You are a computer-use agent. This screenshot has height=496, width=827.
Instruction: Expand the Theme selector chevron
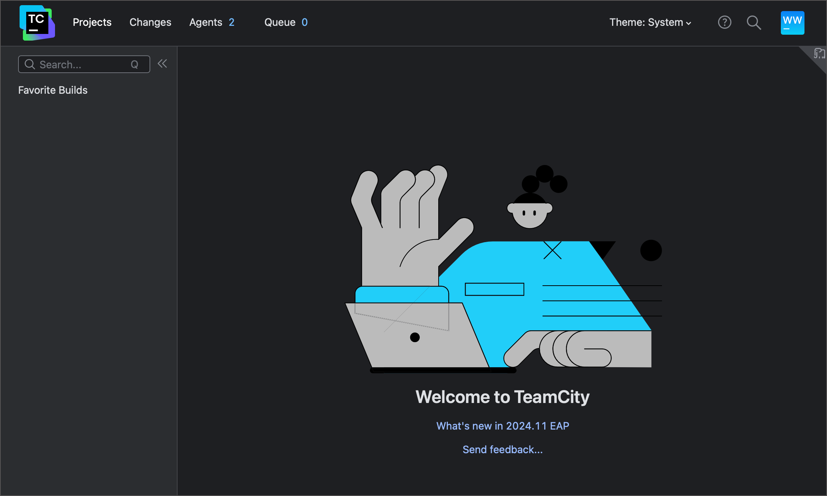pos(689,23)
